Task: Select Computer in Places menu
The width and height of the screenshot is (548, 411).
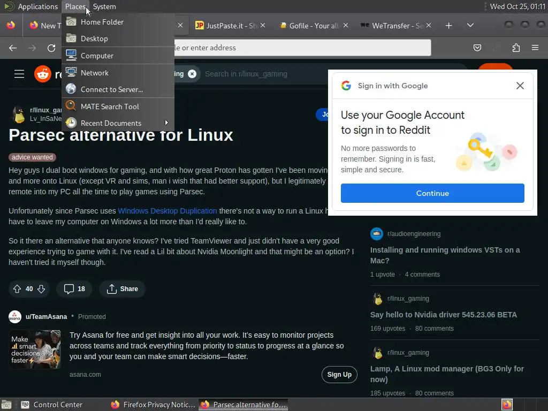Action: pos(118,56)
